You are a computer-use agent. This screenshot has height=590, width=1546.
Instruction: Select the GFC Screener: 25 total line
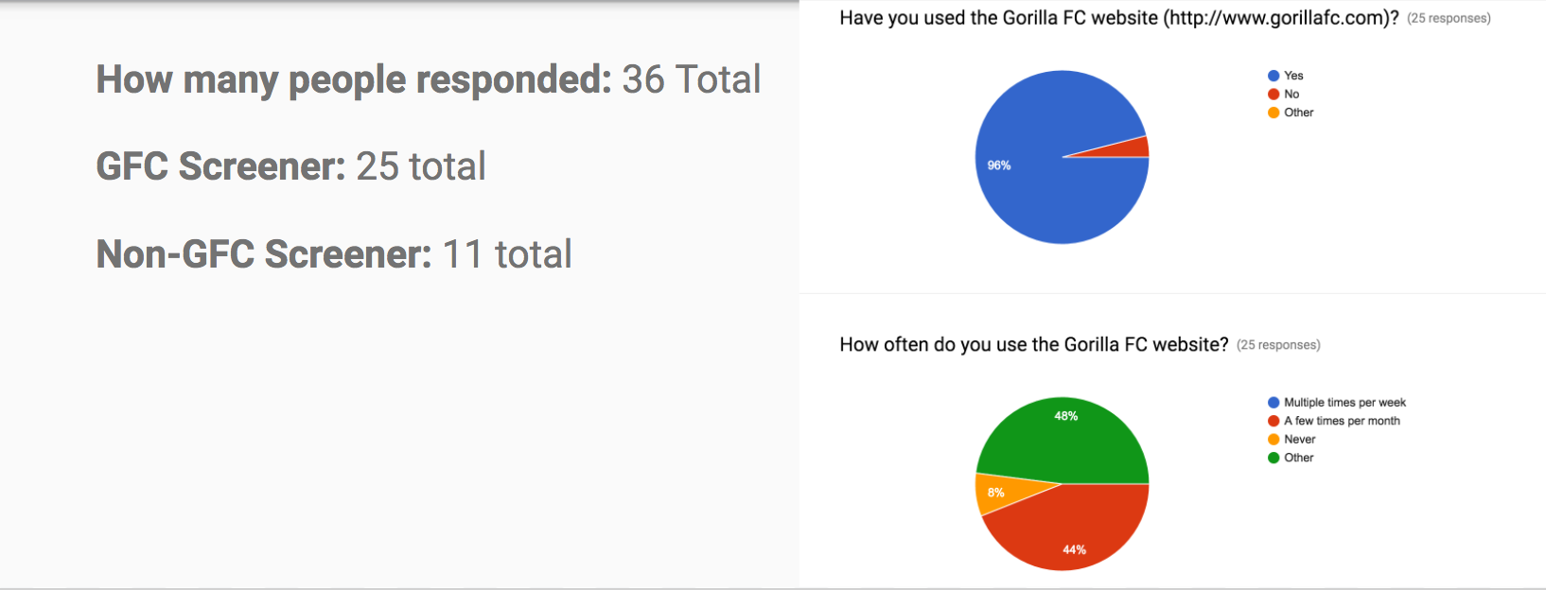pyautogui.click(x=291, y=166)
